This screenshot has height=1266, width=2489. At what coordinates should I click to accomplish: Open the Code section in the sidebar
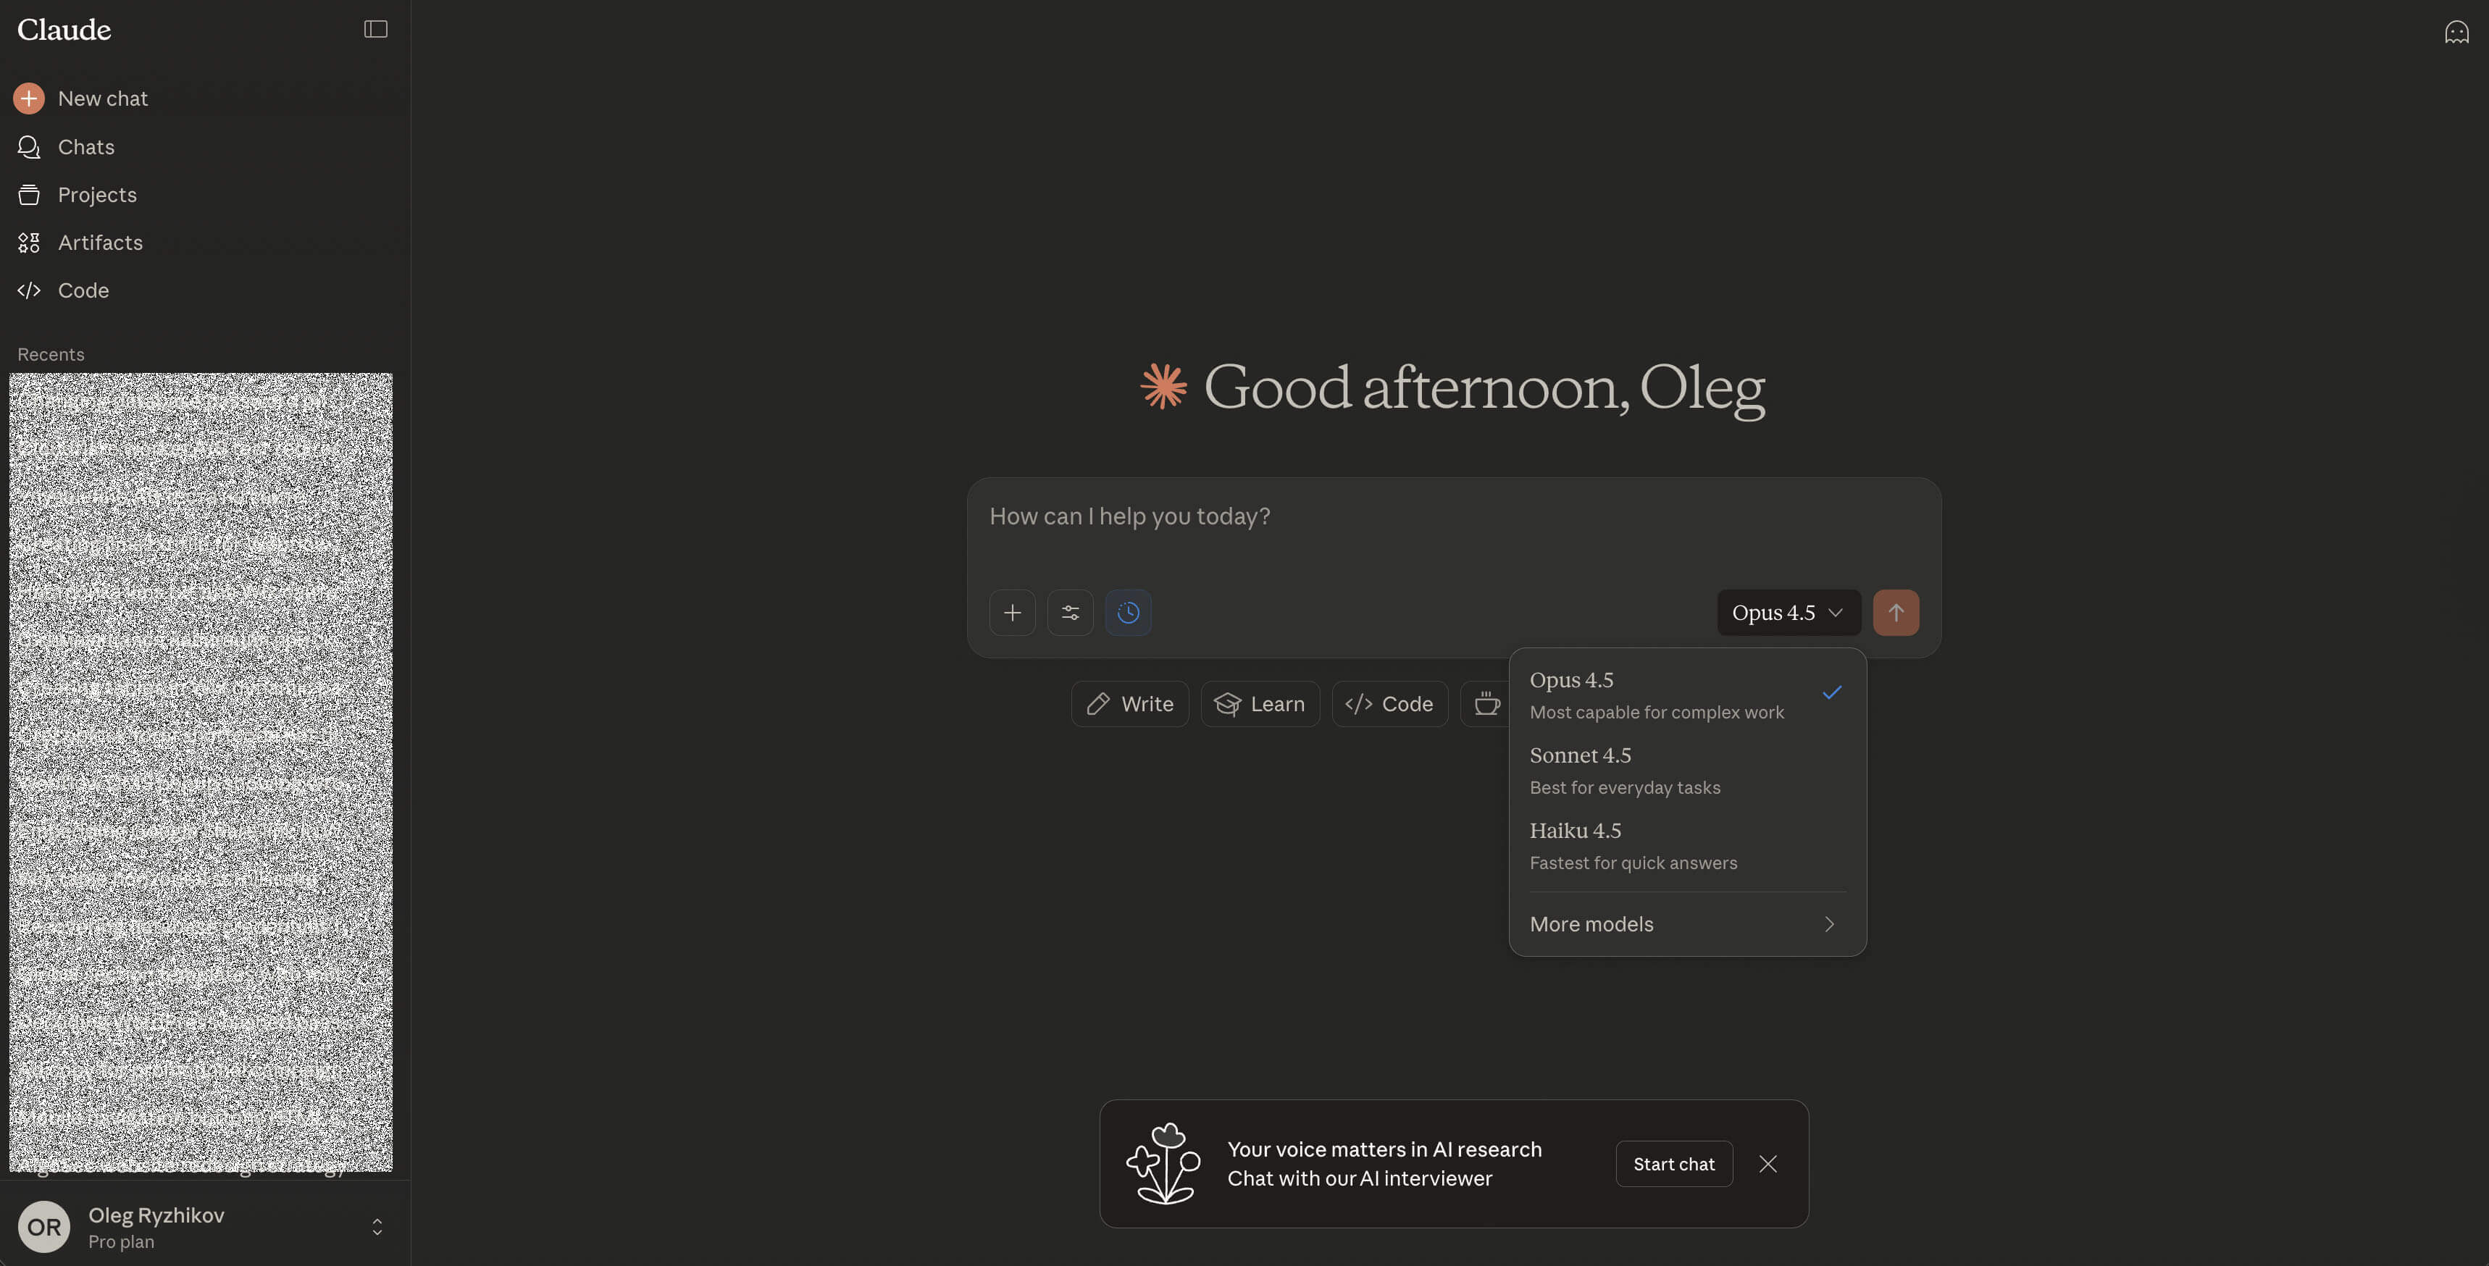pyautogui.click(x=83, y=291)
